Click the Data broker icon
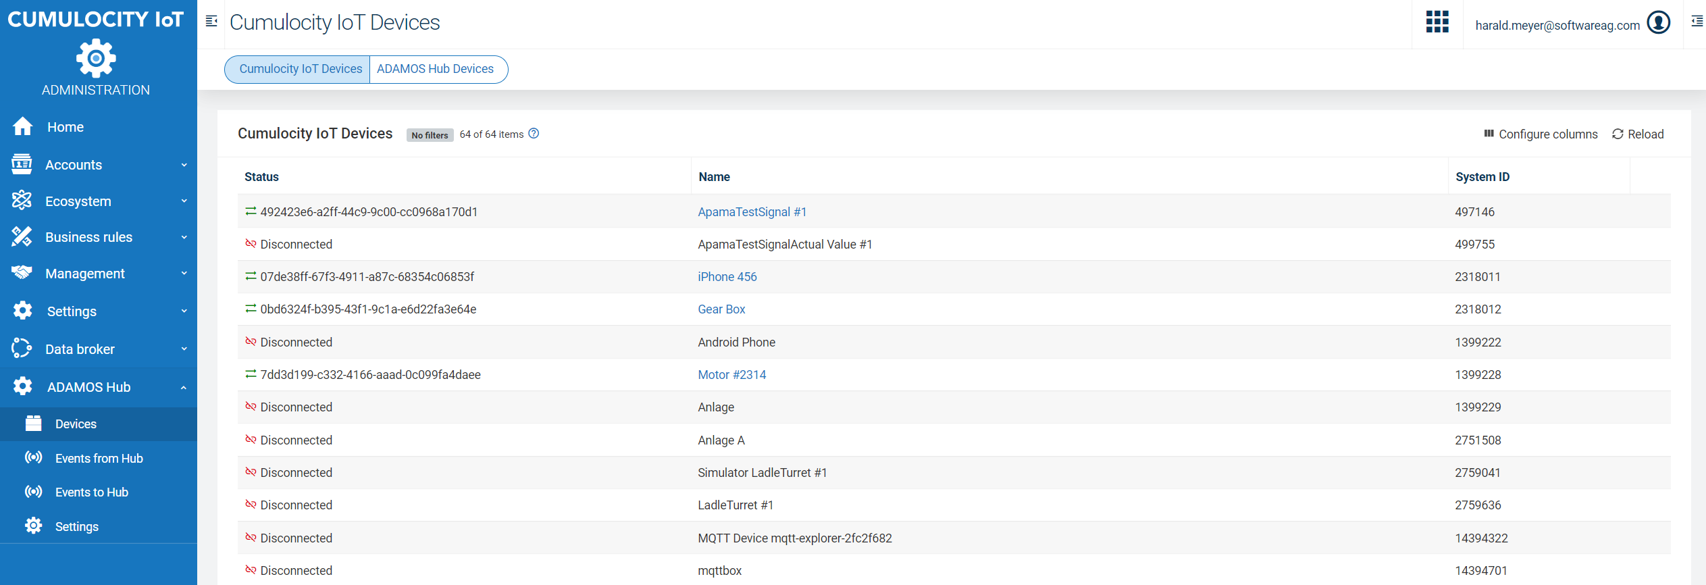 (22, 348)
